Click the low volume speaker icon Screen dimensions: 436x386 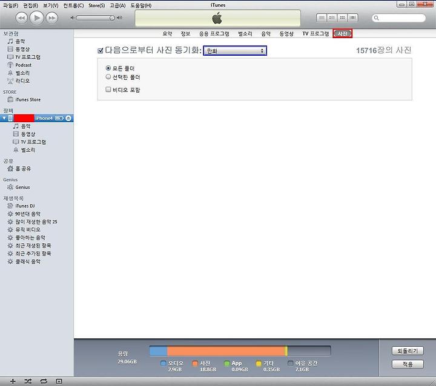72,18
